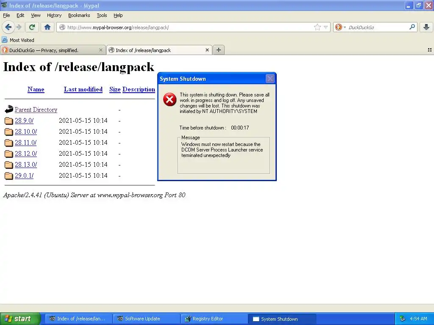Click the Apache/2.4.41 server footer text
Image resolution: width=434 pixels, height=325 pixels.
(94, 195)
